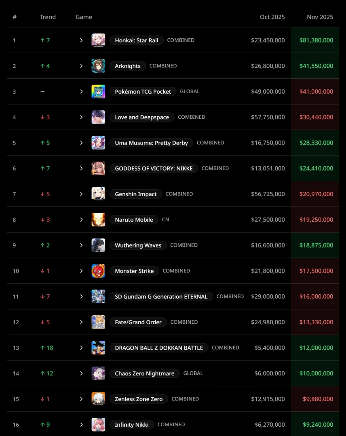This screenshot has width=346, height=436.
Task: Click the Uma Musume: Pretty Derby icon
Action: [x=98, y=143]
